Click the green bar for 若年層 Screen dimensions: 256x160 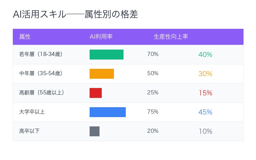click(x=107, y=54)
